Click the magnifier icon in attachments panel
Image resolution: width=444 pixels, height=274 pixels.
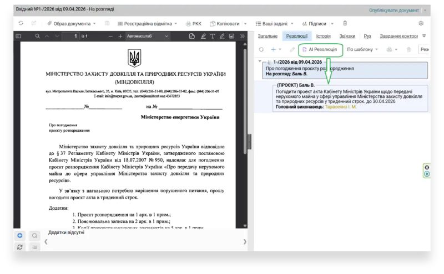[34, 236]
